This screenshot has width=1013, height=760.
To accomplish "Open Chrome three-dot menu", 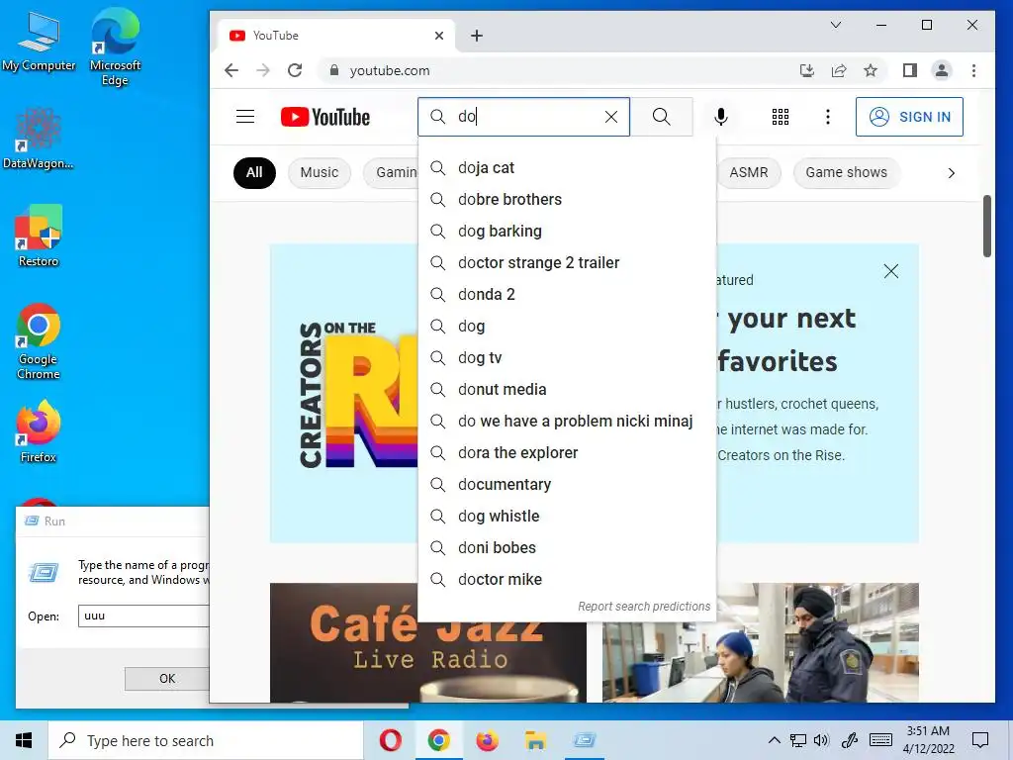I will [973, 70].
